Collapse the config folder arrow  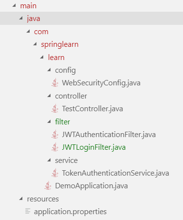click(49, 70)
